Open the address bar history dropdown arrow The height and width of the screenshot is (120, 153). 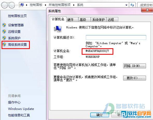point(126,5)
